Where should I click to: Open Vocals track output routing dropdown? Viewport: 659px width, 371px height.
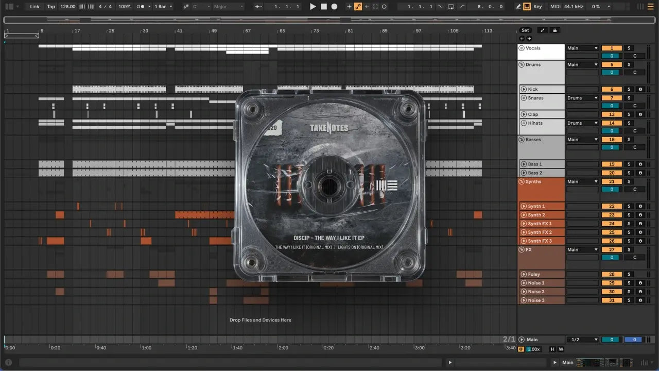[582, 48]
